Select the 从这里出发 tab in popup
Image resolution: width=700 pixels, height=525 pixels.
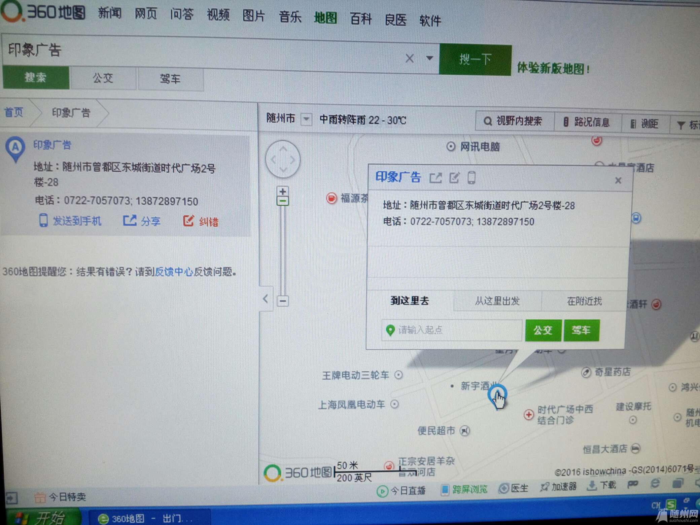(x=497, y=301)
